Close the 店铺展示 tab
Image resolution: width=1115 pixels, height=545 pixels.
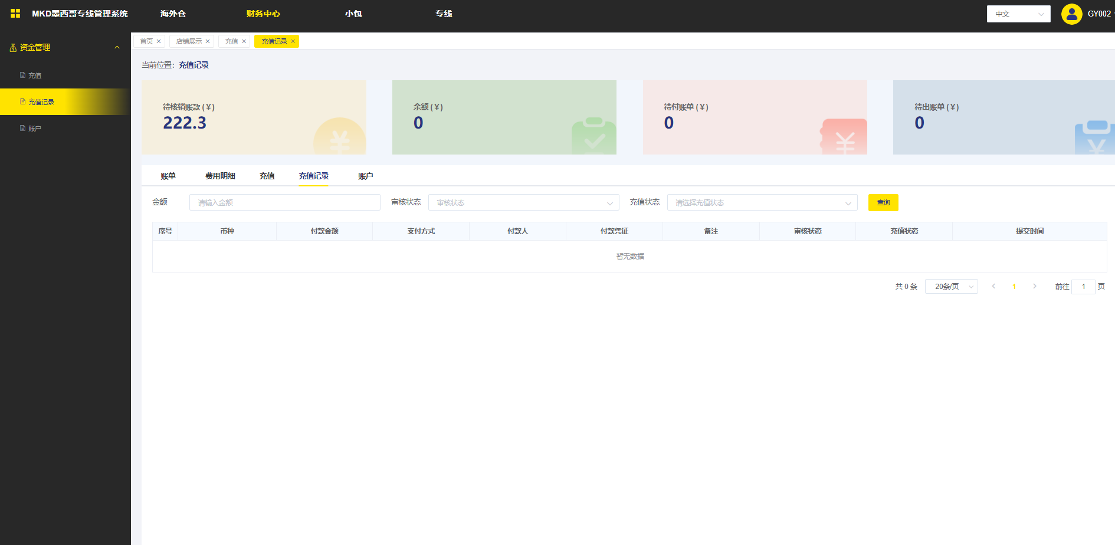208,41
